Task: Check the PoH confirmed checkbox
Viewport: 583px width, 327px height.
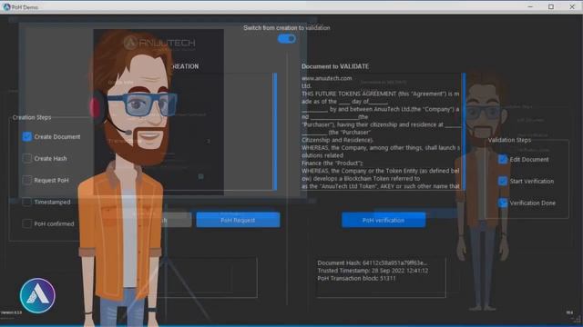Action: (26, 223)
